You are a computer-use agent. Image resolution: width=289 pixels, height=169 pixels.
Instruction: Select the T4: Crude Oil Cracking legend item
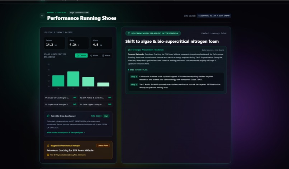61,98
